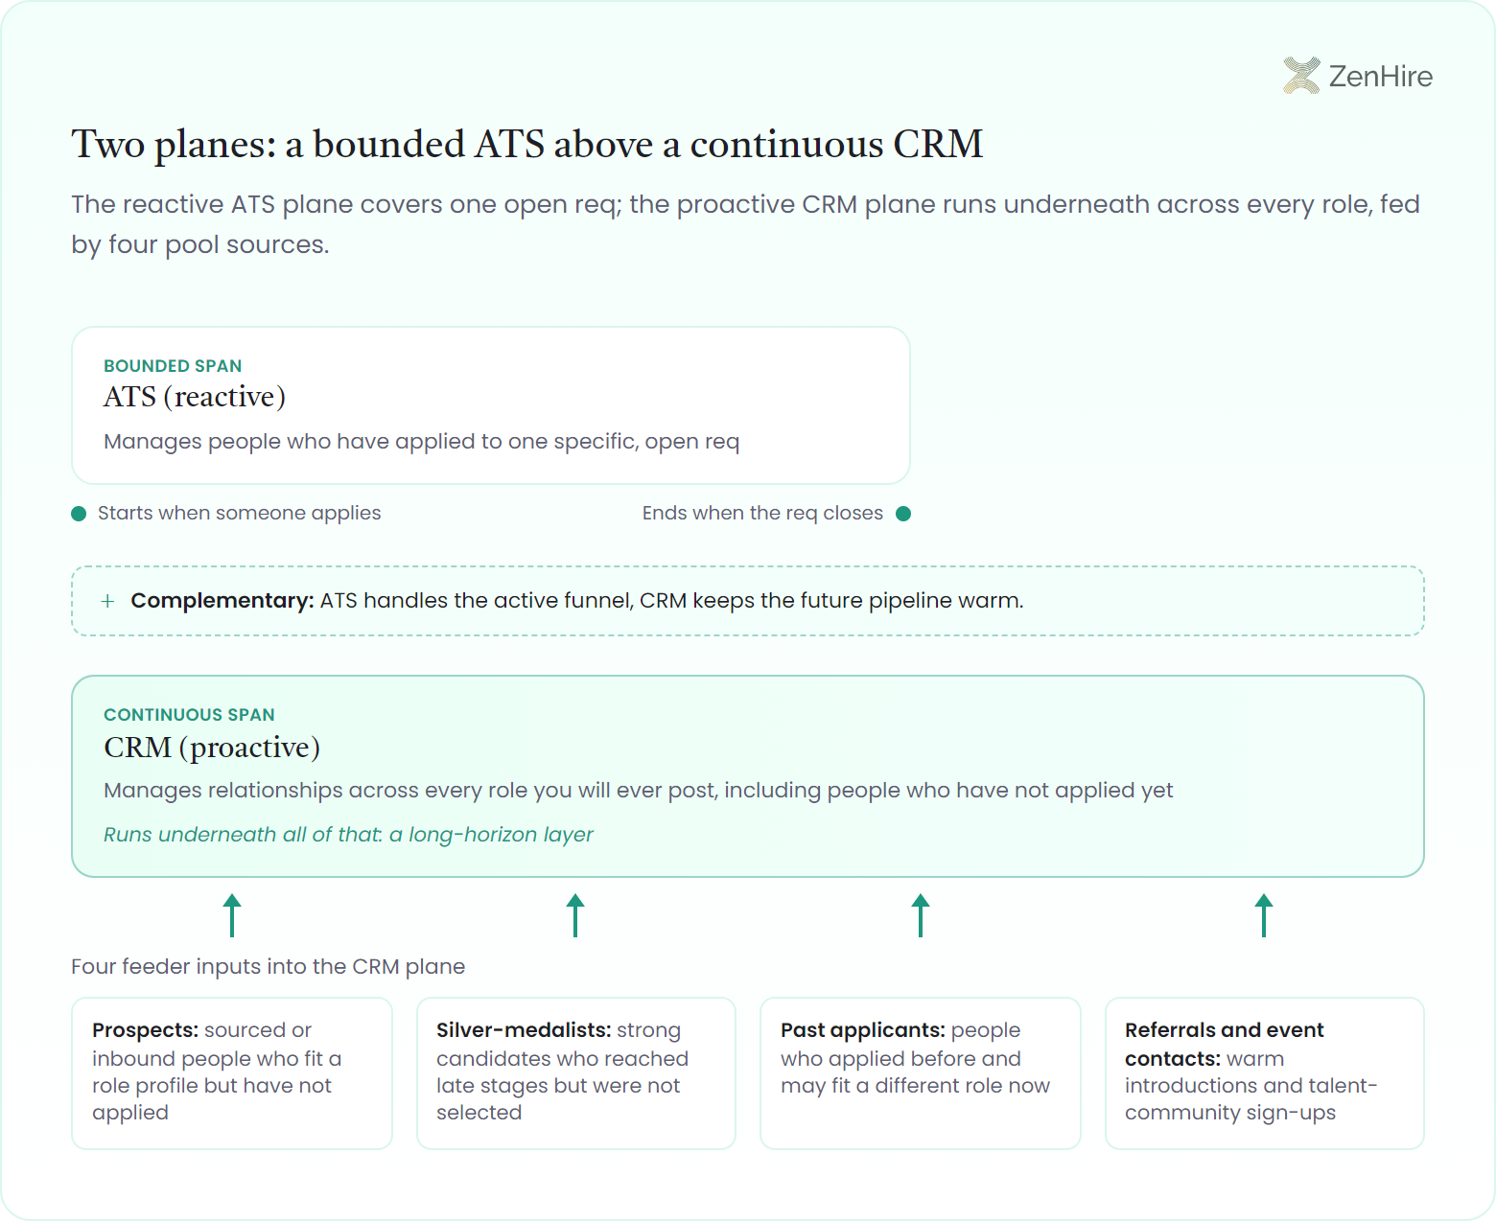Click 'Four feeder inputs into the CRM plane' caption

point(269,966)
